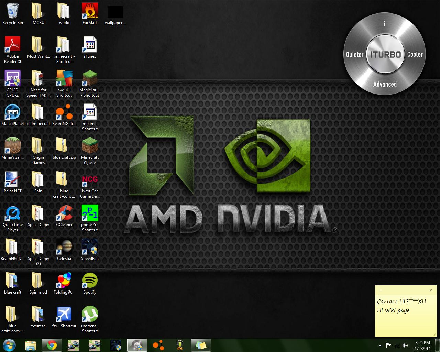
Task: Select the QuickTime Player shortcut
Action: coord(13,219)
